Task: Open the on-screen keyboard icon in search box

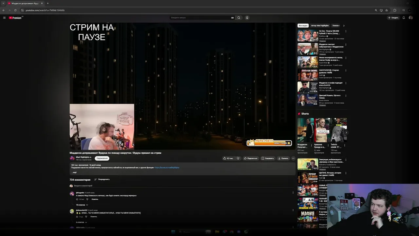Action: click(232, 18)
